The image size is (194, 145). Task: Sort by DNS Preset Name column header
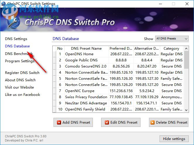pyautogui.click(x=86, y=49)
